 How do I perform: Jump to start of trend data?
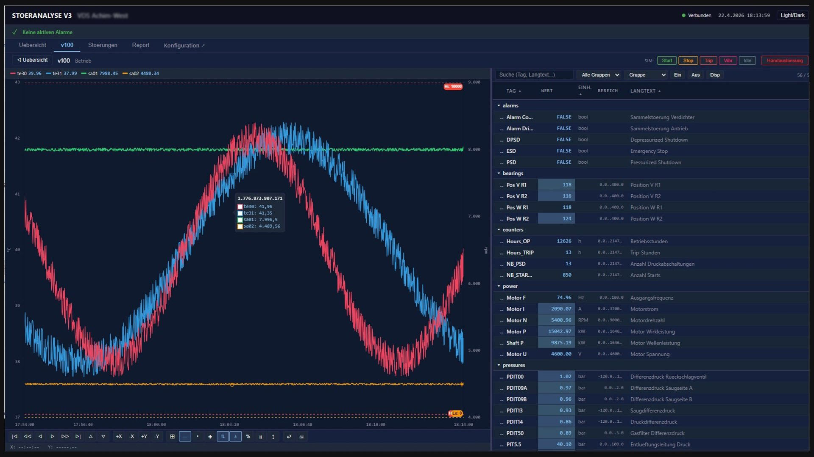coord(15,436)
